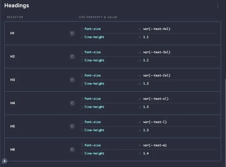Grab the drag handle for H5 line-height
The width and height of the screenshot is (226, 167).
click(x=82, y=130)
